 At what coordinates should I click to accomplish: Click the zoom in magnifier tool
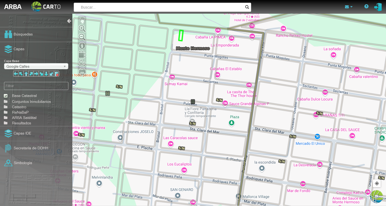82,28
